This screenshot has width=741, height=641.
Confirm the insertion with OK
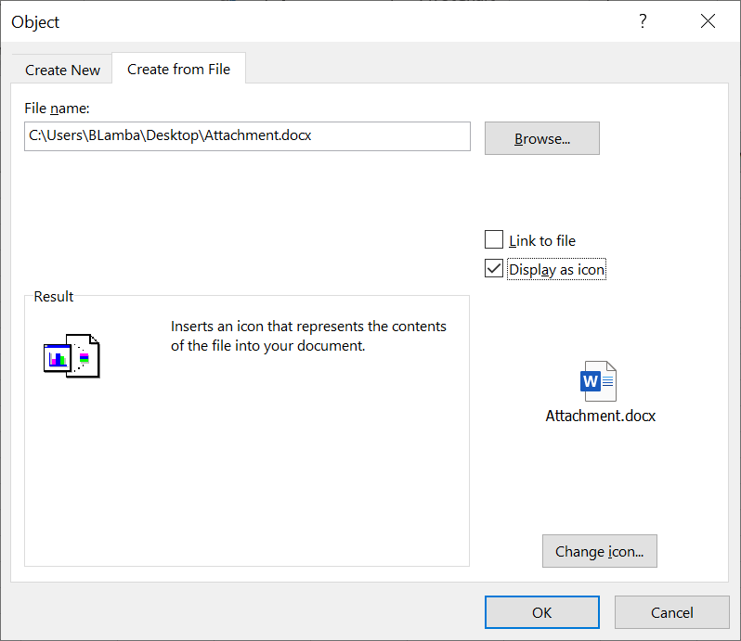541,612
